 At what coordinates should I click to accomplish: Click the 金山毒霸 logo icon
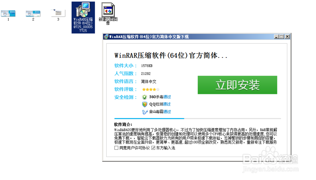point(145,112)
